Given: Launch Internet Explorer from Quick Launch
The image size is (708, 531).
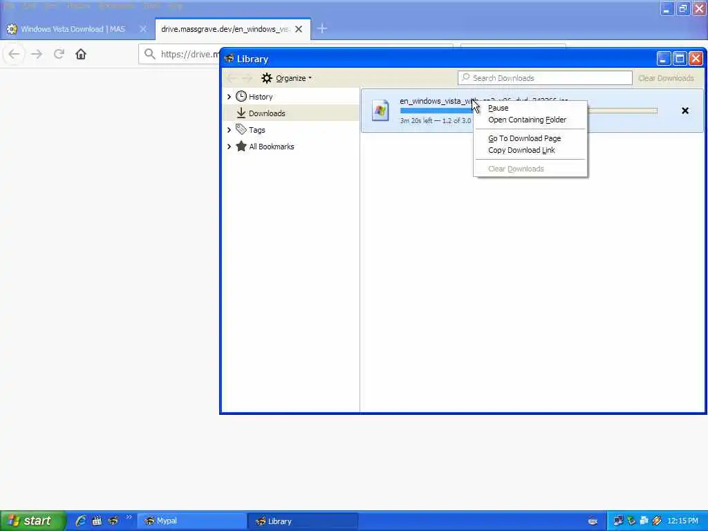Looking at the screenshot, I should (x=81, y=521).
